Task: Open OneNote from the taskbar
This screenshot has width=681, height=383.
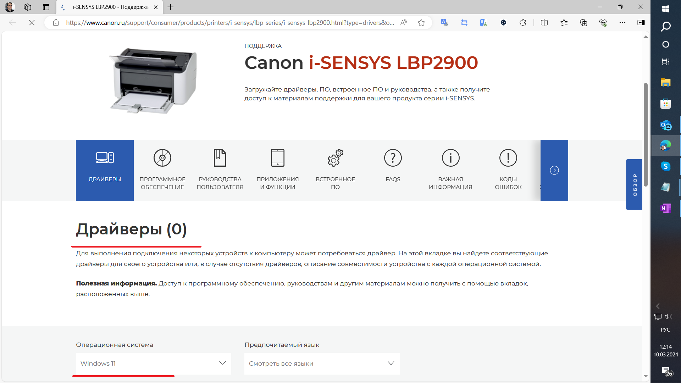Action: pyautogui.click(x=666, y=208)
